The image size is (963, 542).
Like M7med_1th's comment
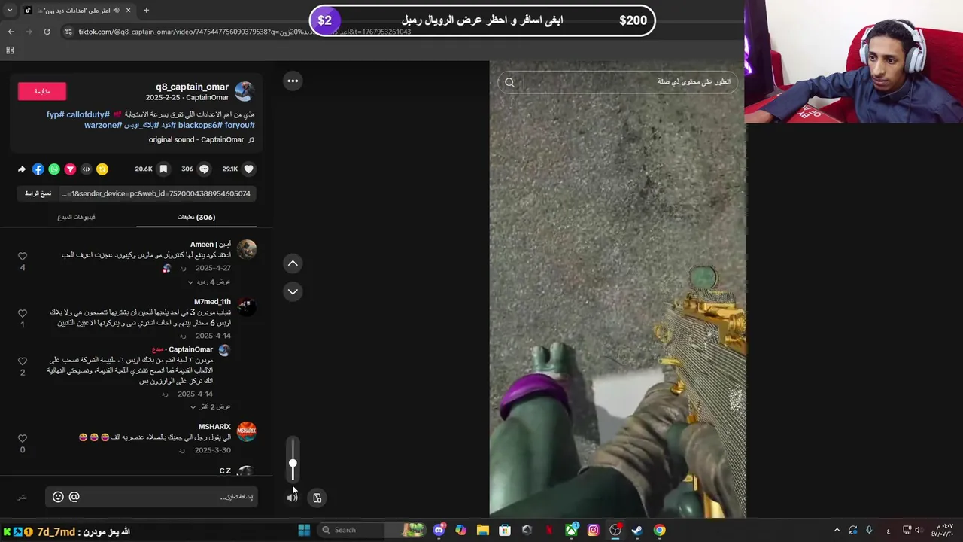[x=23, y=314]
